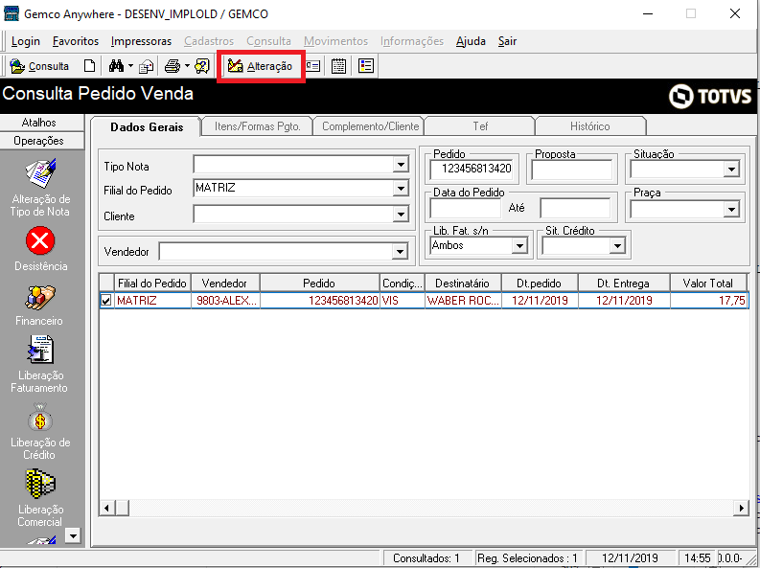The image size is (760, 568).
Task: Expand the Tipo Nota dropdown
Action: pyautogui.click(x=401, y=165)
